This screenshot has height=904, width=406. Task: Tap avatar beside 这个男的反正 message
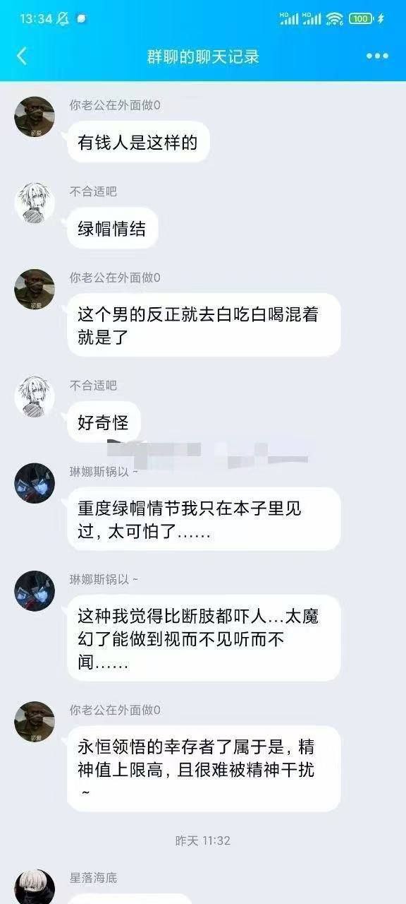pos(35,290)
